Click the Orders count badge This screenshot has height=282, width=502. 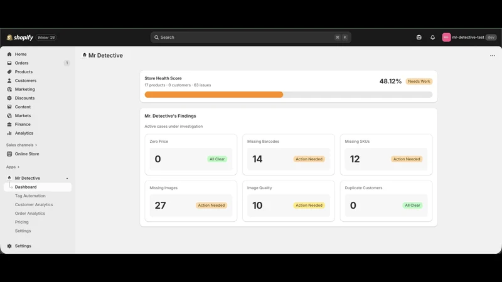67,63
